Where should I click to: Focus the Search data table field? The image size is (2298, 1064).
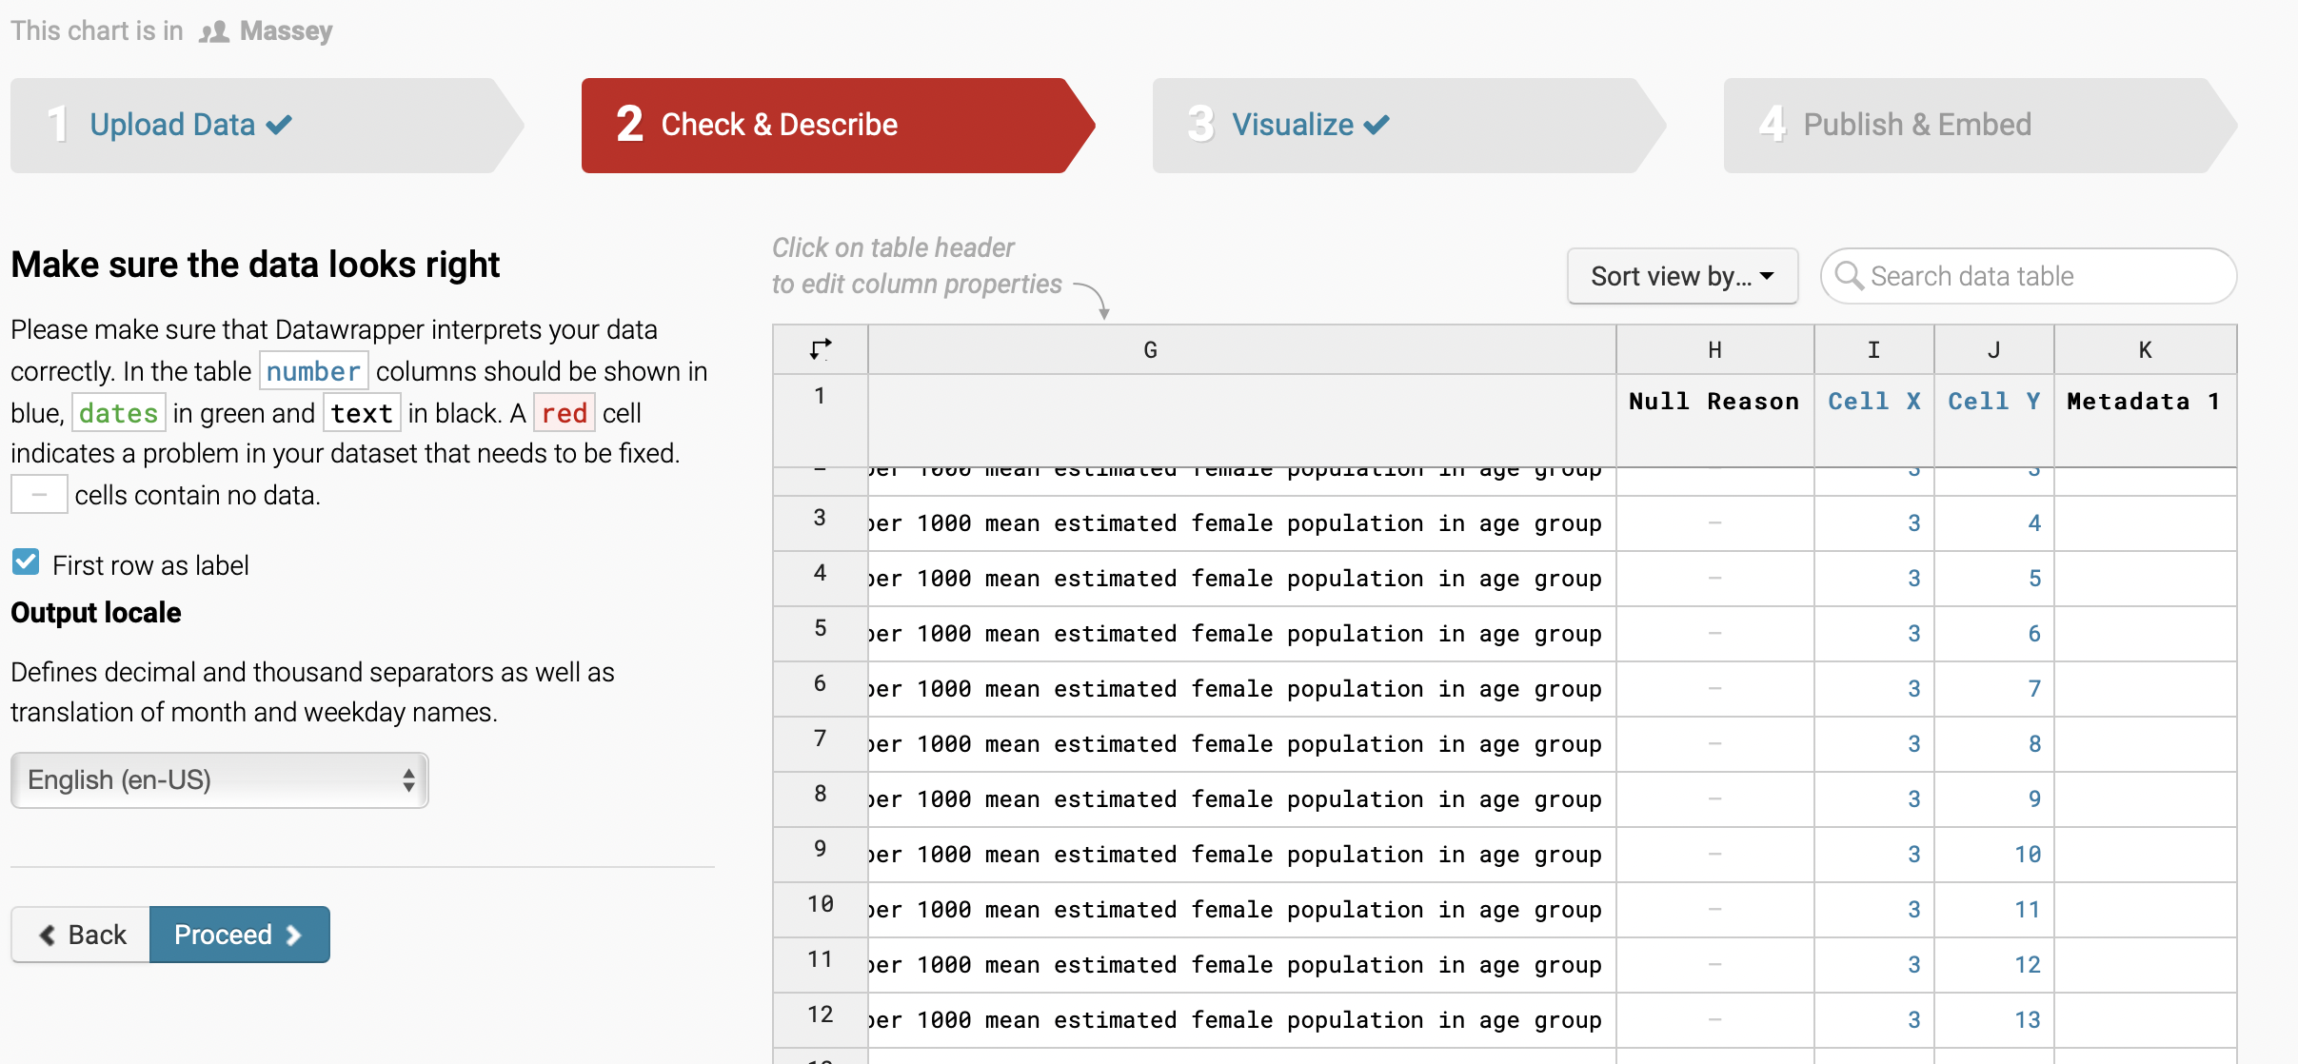pos(2029,276)
